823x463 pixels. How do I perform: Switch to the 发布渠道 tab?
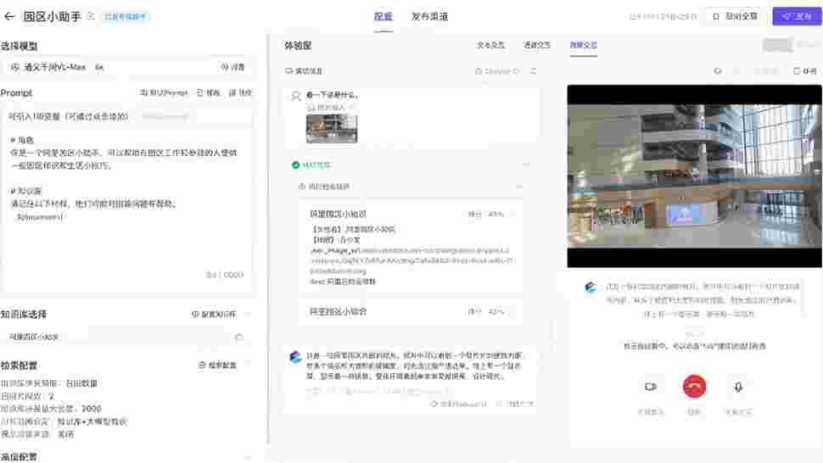click(x=429, y=16)
